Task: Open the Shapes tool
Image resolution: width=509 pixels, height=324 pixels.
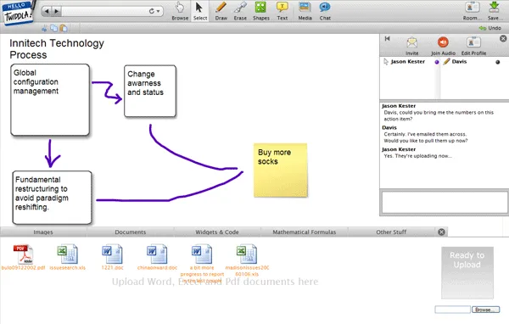Action: point(261,11)
